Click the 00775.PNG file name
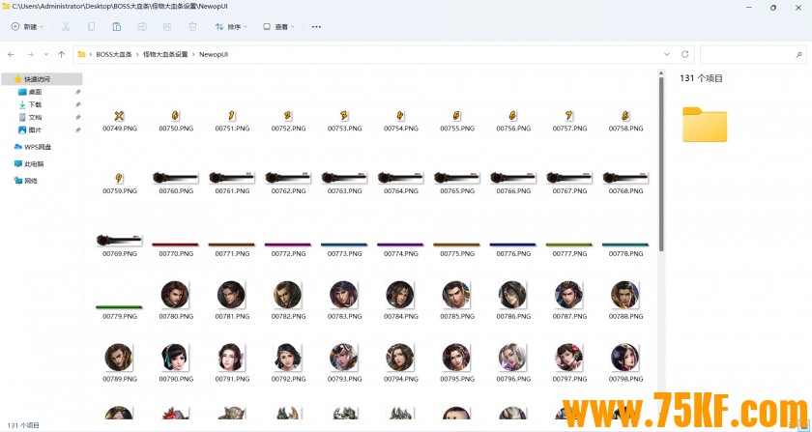 pyautogui.click(x=457, y=254)
